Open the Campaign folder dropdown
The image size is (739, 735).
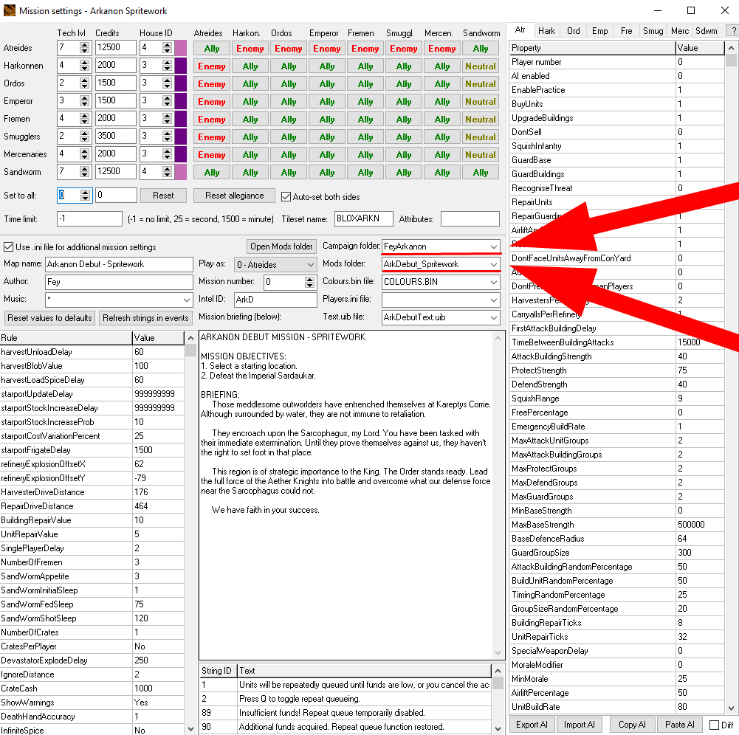(x=493, y=246)
